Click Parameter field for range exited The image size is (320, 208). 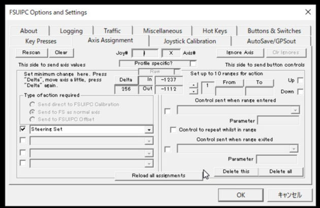[x=277, y=159]
